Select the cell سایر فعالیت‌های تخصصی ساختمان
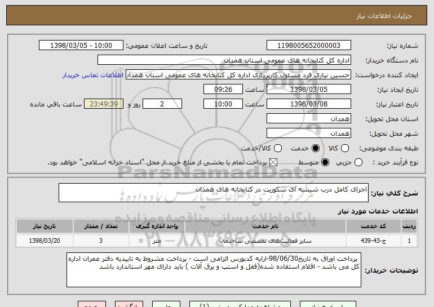 tap(265, 241)
